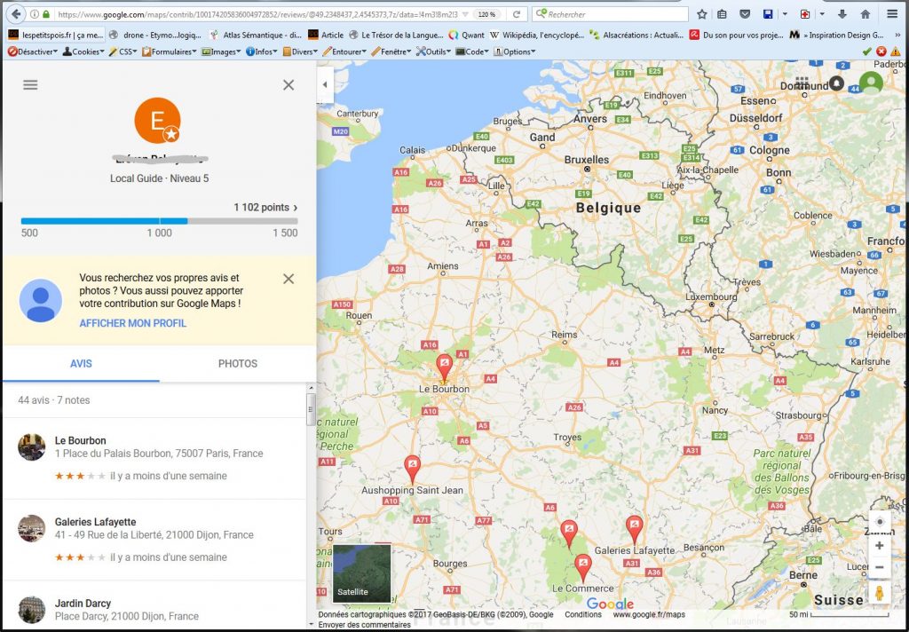Open the Le Bourbon review entry
The image size is (909, 632).
click(x=80, y=440)
